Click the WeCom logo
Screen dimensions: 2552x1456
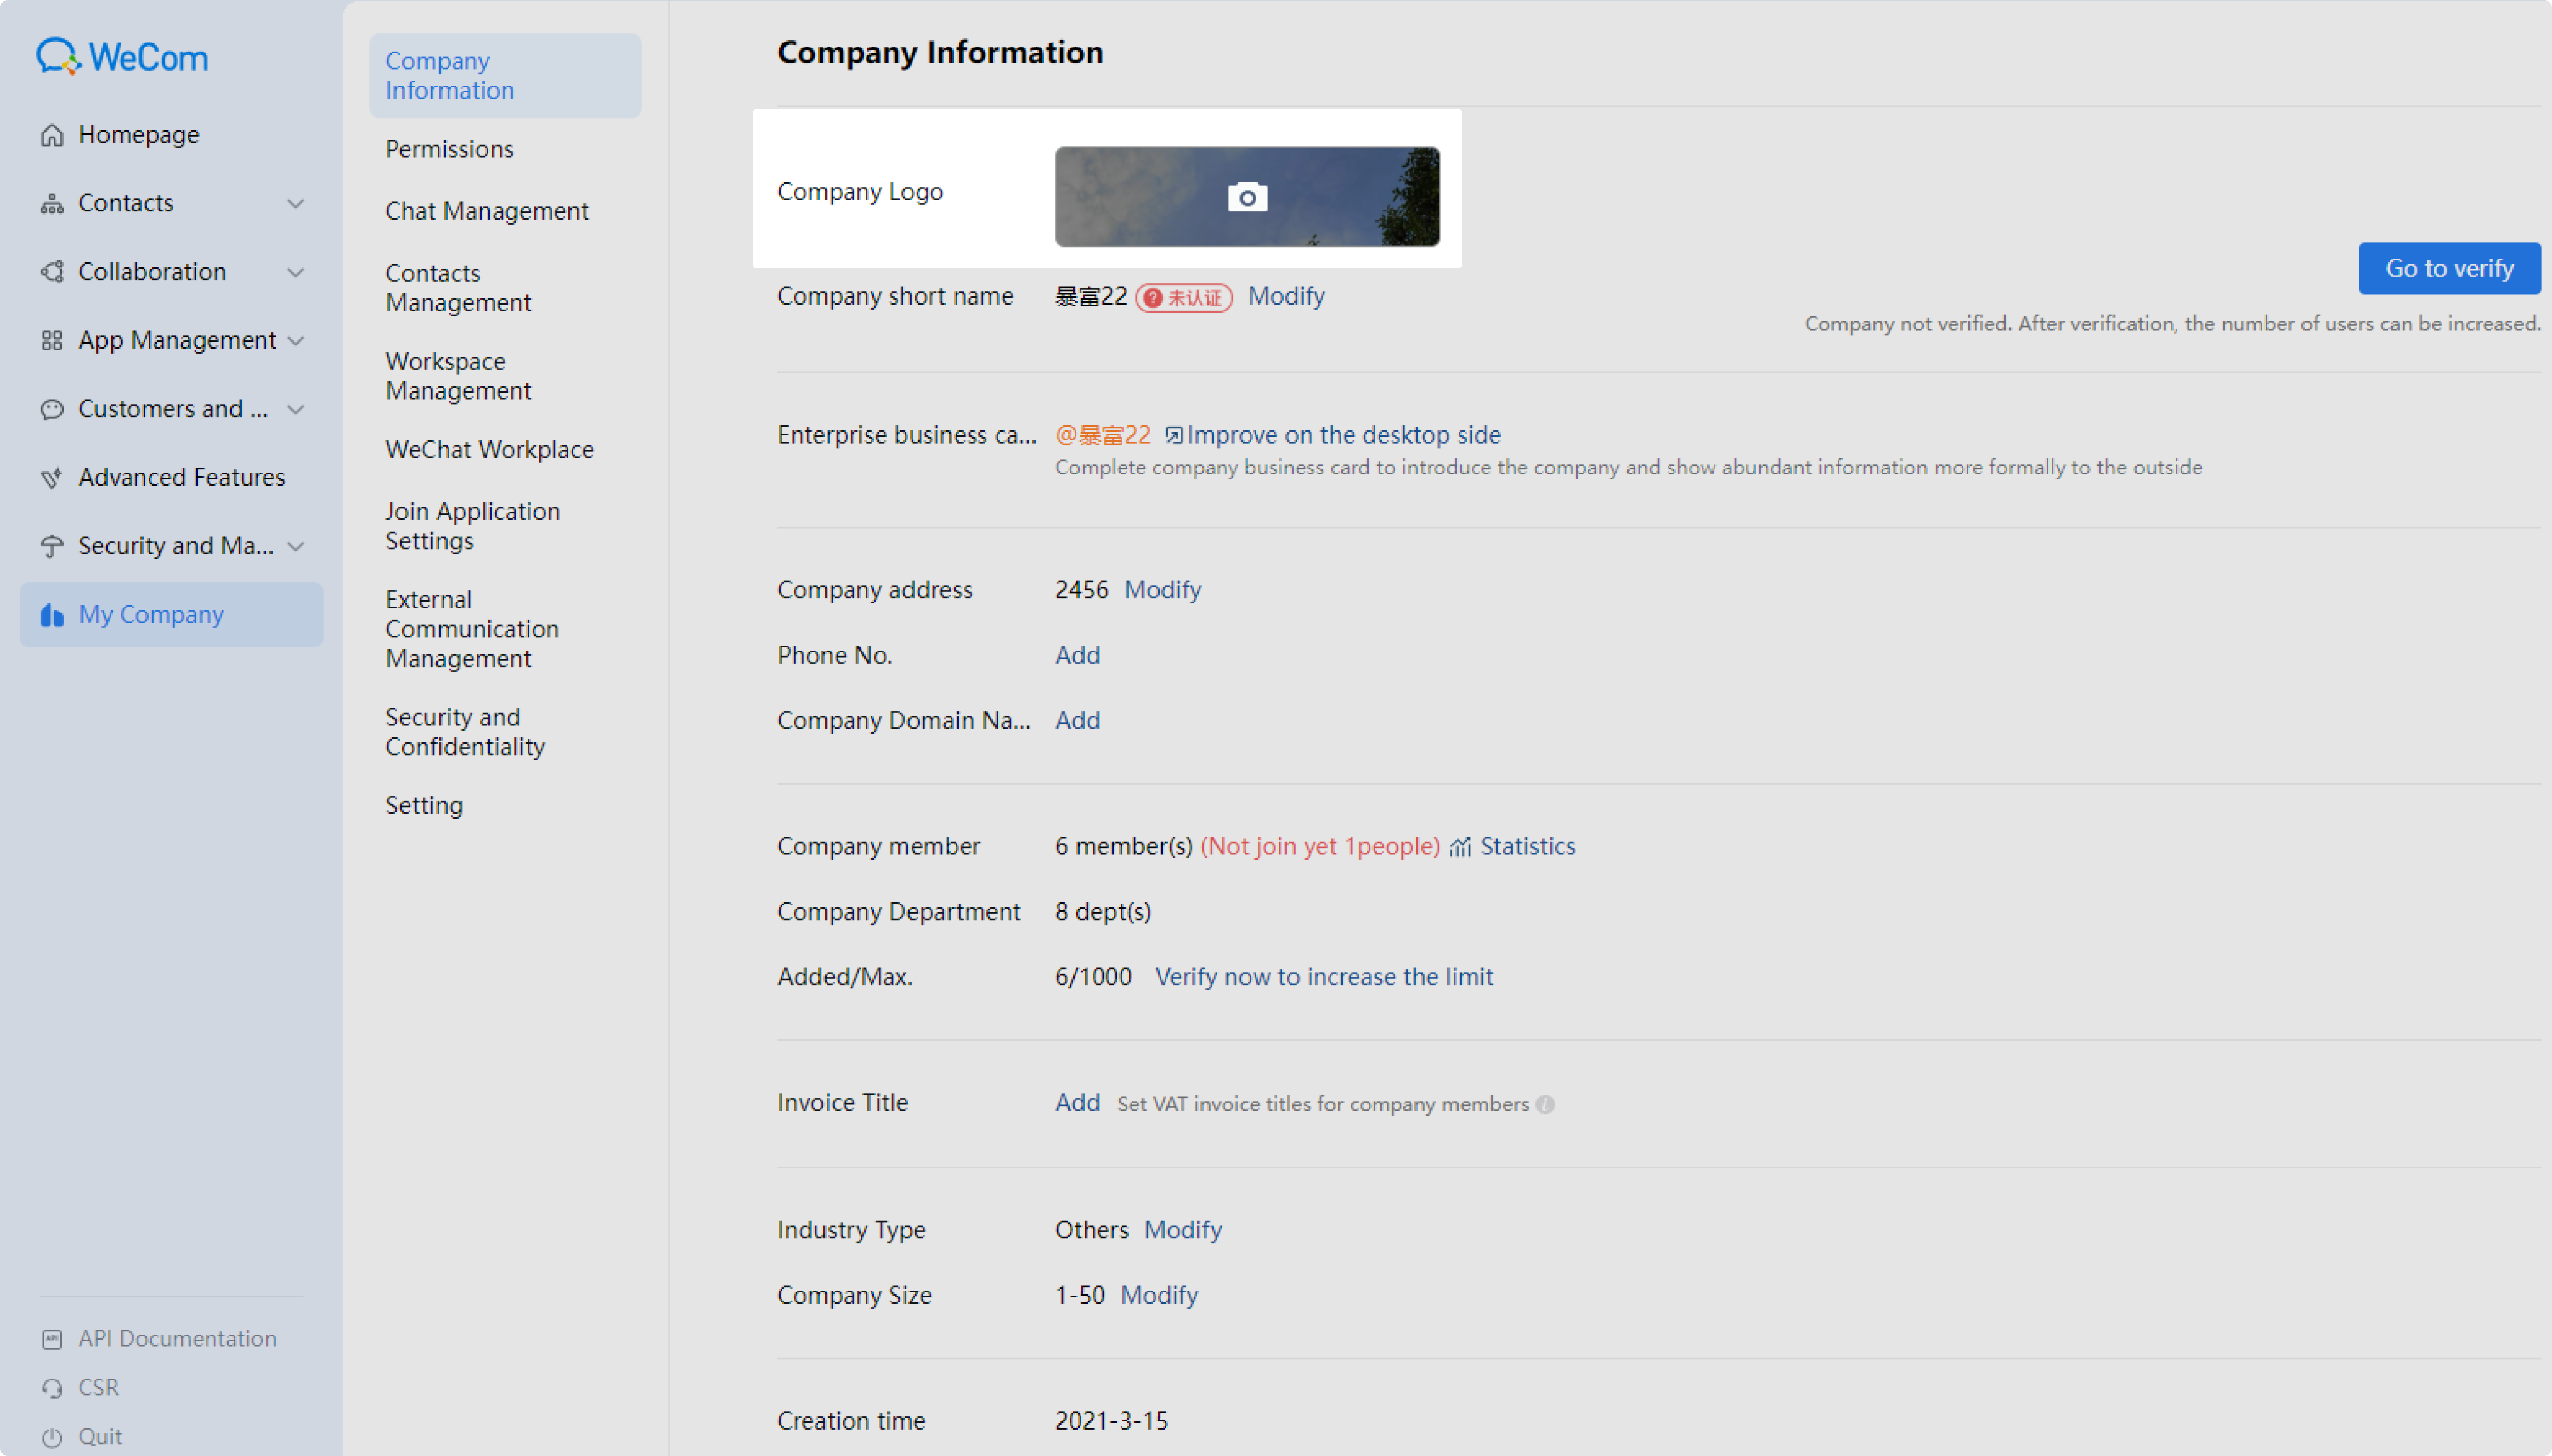pos(122,57)
